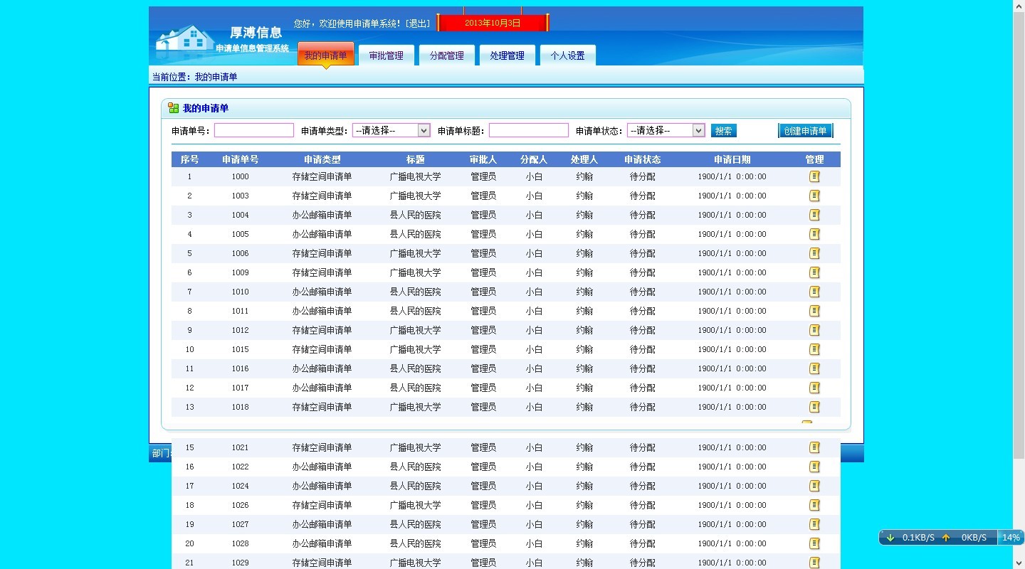This screenshot has width=1025, height=569.
Task: Open the manage document icon for申请单 1000
Action: pyautogui.click(x=814, y=176)
